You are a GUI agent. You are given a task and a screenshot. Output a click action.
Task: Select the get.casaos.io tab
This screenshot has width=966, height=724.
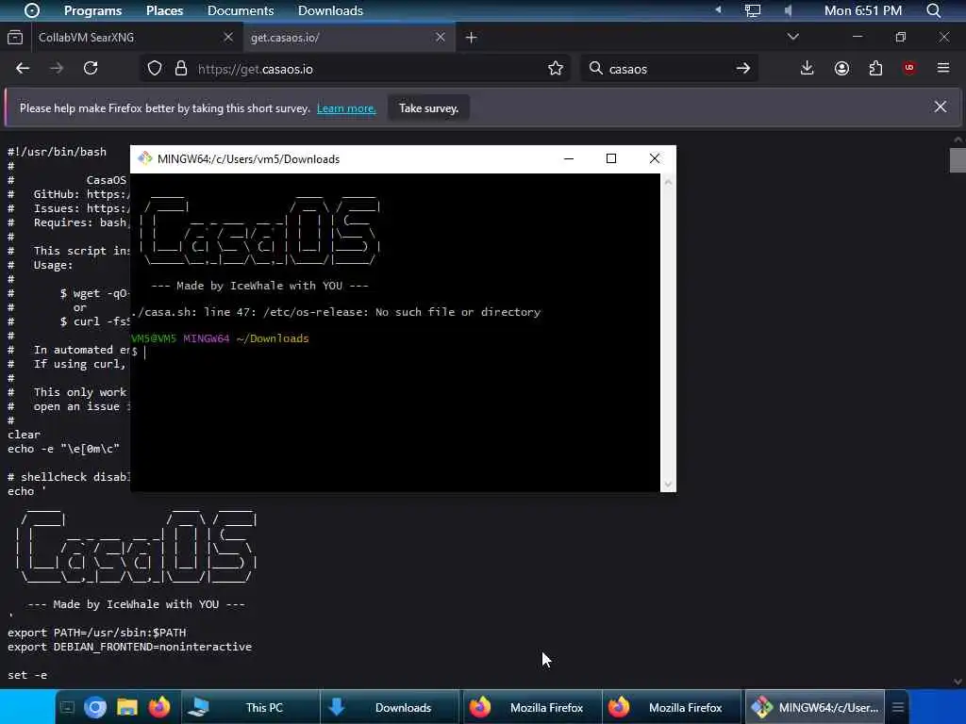click(x=348, y=38)
